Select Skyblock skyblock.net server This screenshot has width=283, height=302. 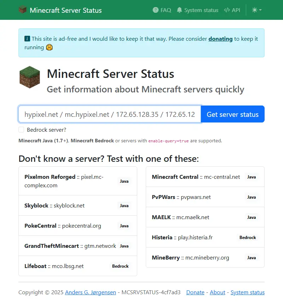click(x=78, y=205)
